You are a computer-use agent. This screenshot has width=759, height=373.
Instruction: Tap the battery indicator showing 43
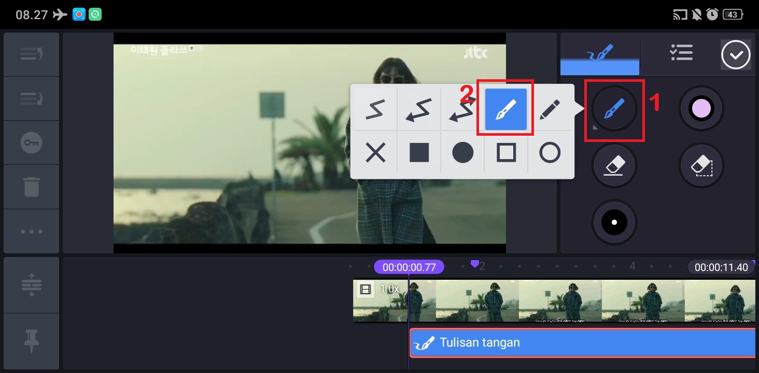click(733, 15)
